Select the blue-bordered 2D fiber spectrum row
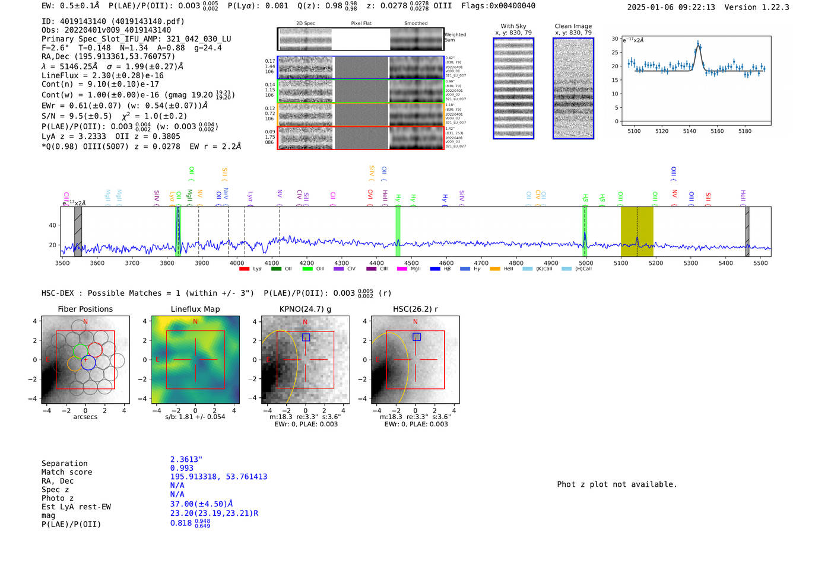The image size is (831, 565). coord(360,68)
